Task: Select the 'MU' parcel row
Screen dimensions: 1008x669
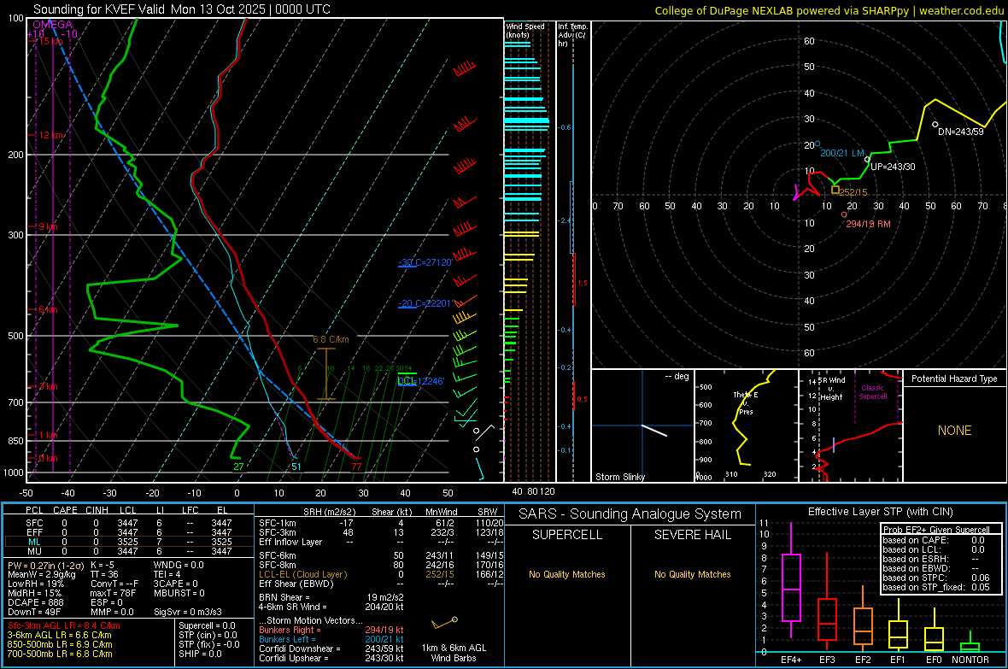Action: pos(129,551)
